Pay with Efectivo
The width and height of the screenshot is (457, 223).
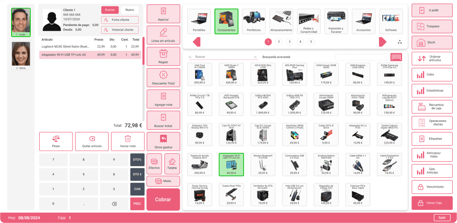pos(154,164)
